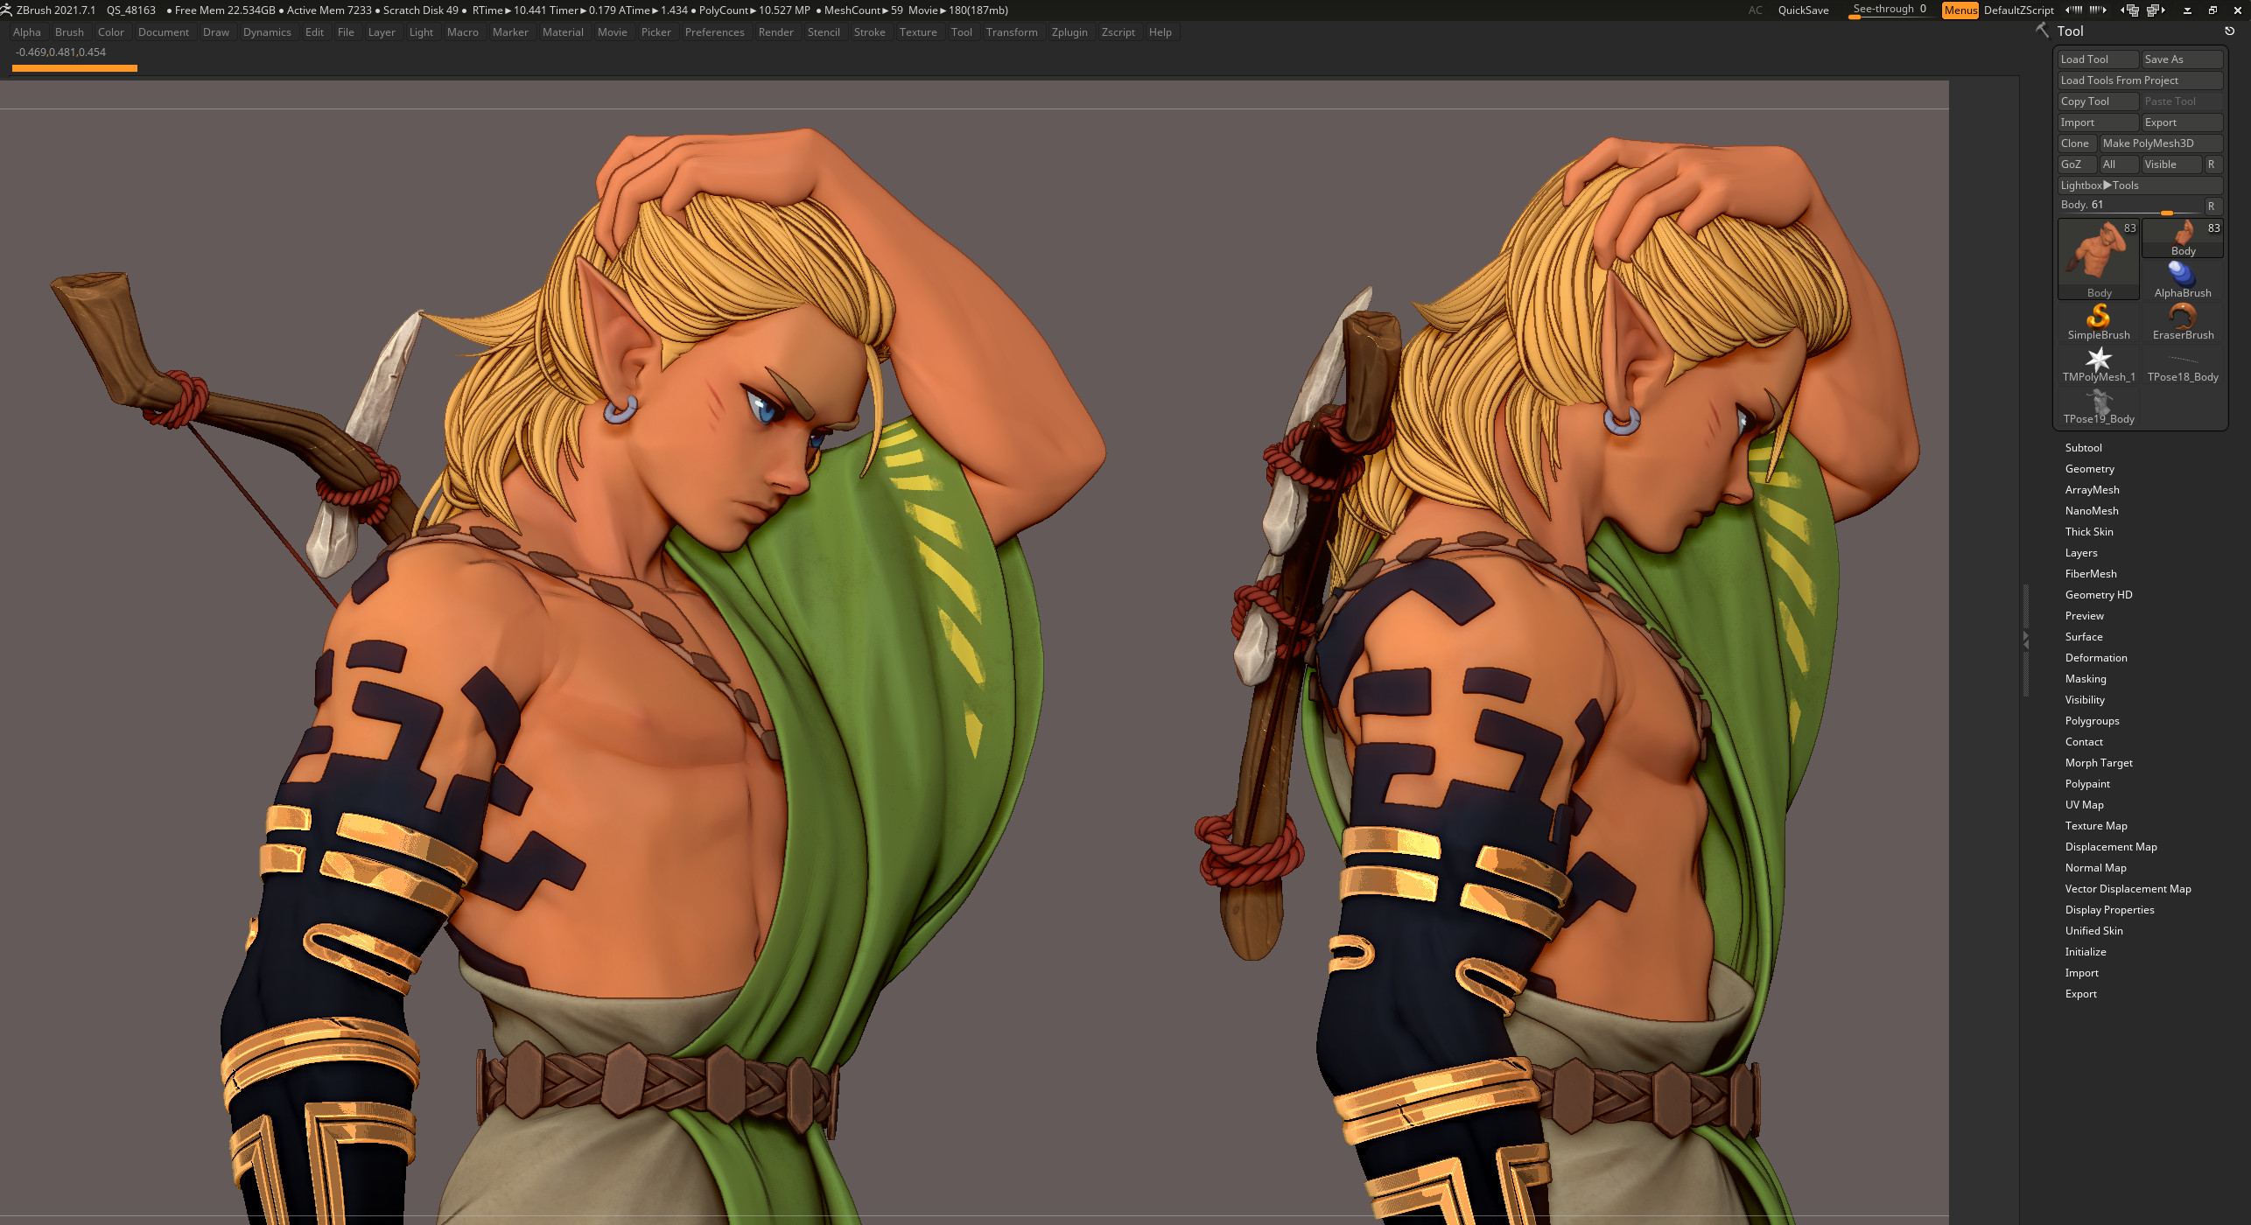Expand the Polygroups section
Screen dimensions: 2251x1225
[2092, 721]
